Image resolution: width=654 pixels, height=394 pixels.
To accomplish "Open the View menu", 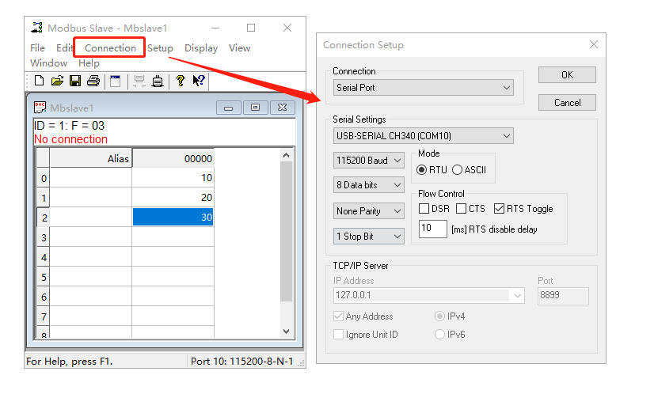I will pos(239,48).
